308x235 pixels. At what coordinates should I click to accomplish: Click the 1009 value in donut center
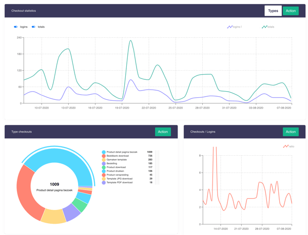point(54,184)
